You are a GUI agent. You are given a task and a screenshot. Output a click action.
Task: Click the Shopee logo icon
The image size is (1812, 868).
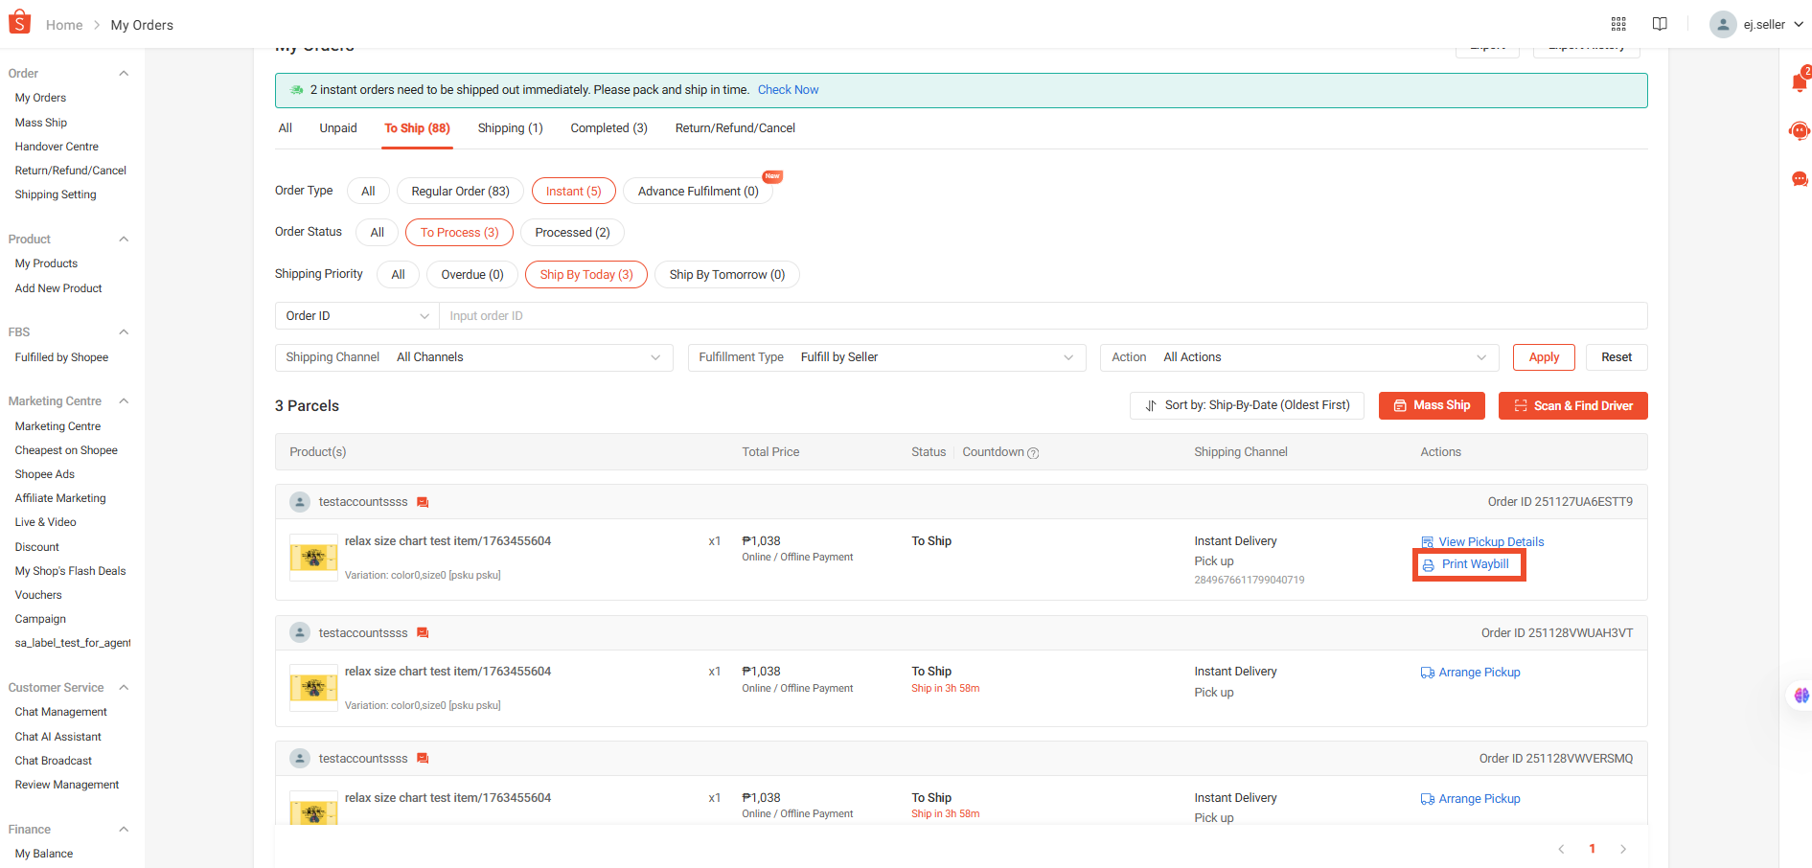20,23
